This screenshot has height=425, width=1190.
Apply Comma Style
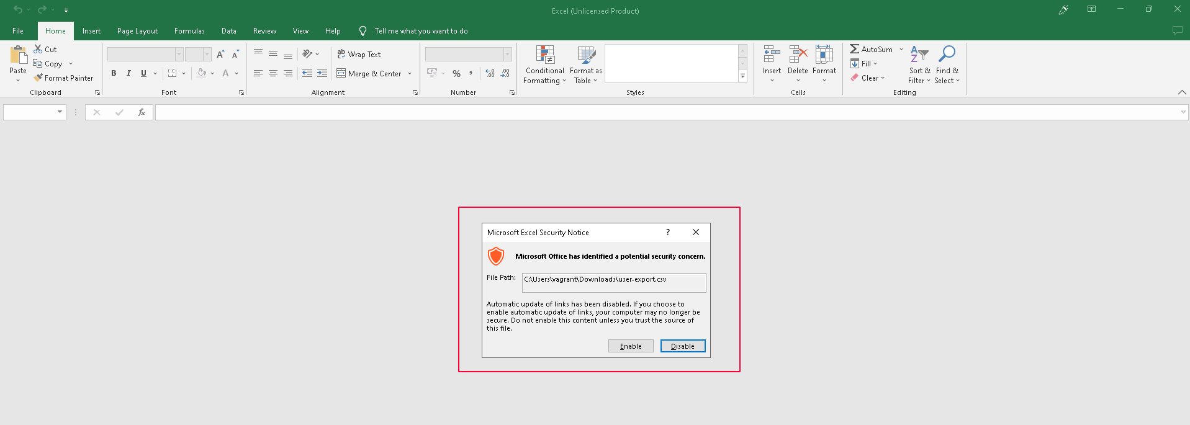[x=471, y=73]
